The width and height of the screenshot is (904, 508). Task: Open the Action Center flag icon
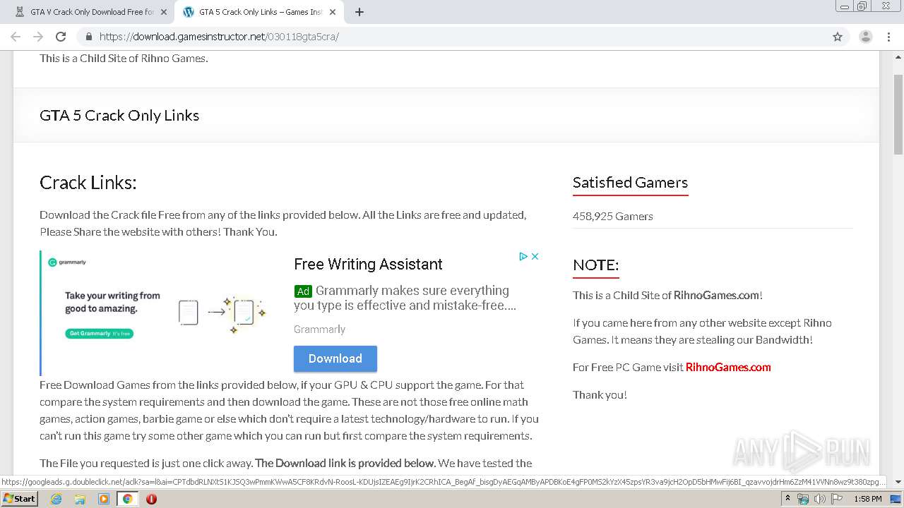(x=837, y=499)
